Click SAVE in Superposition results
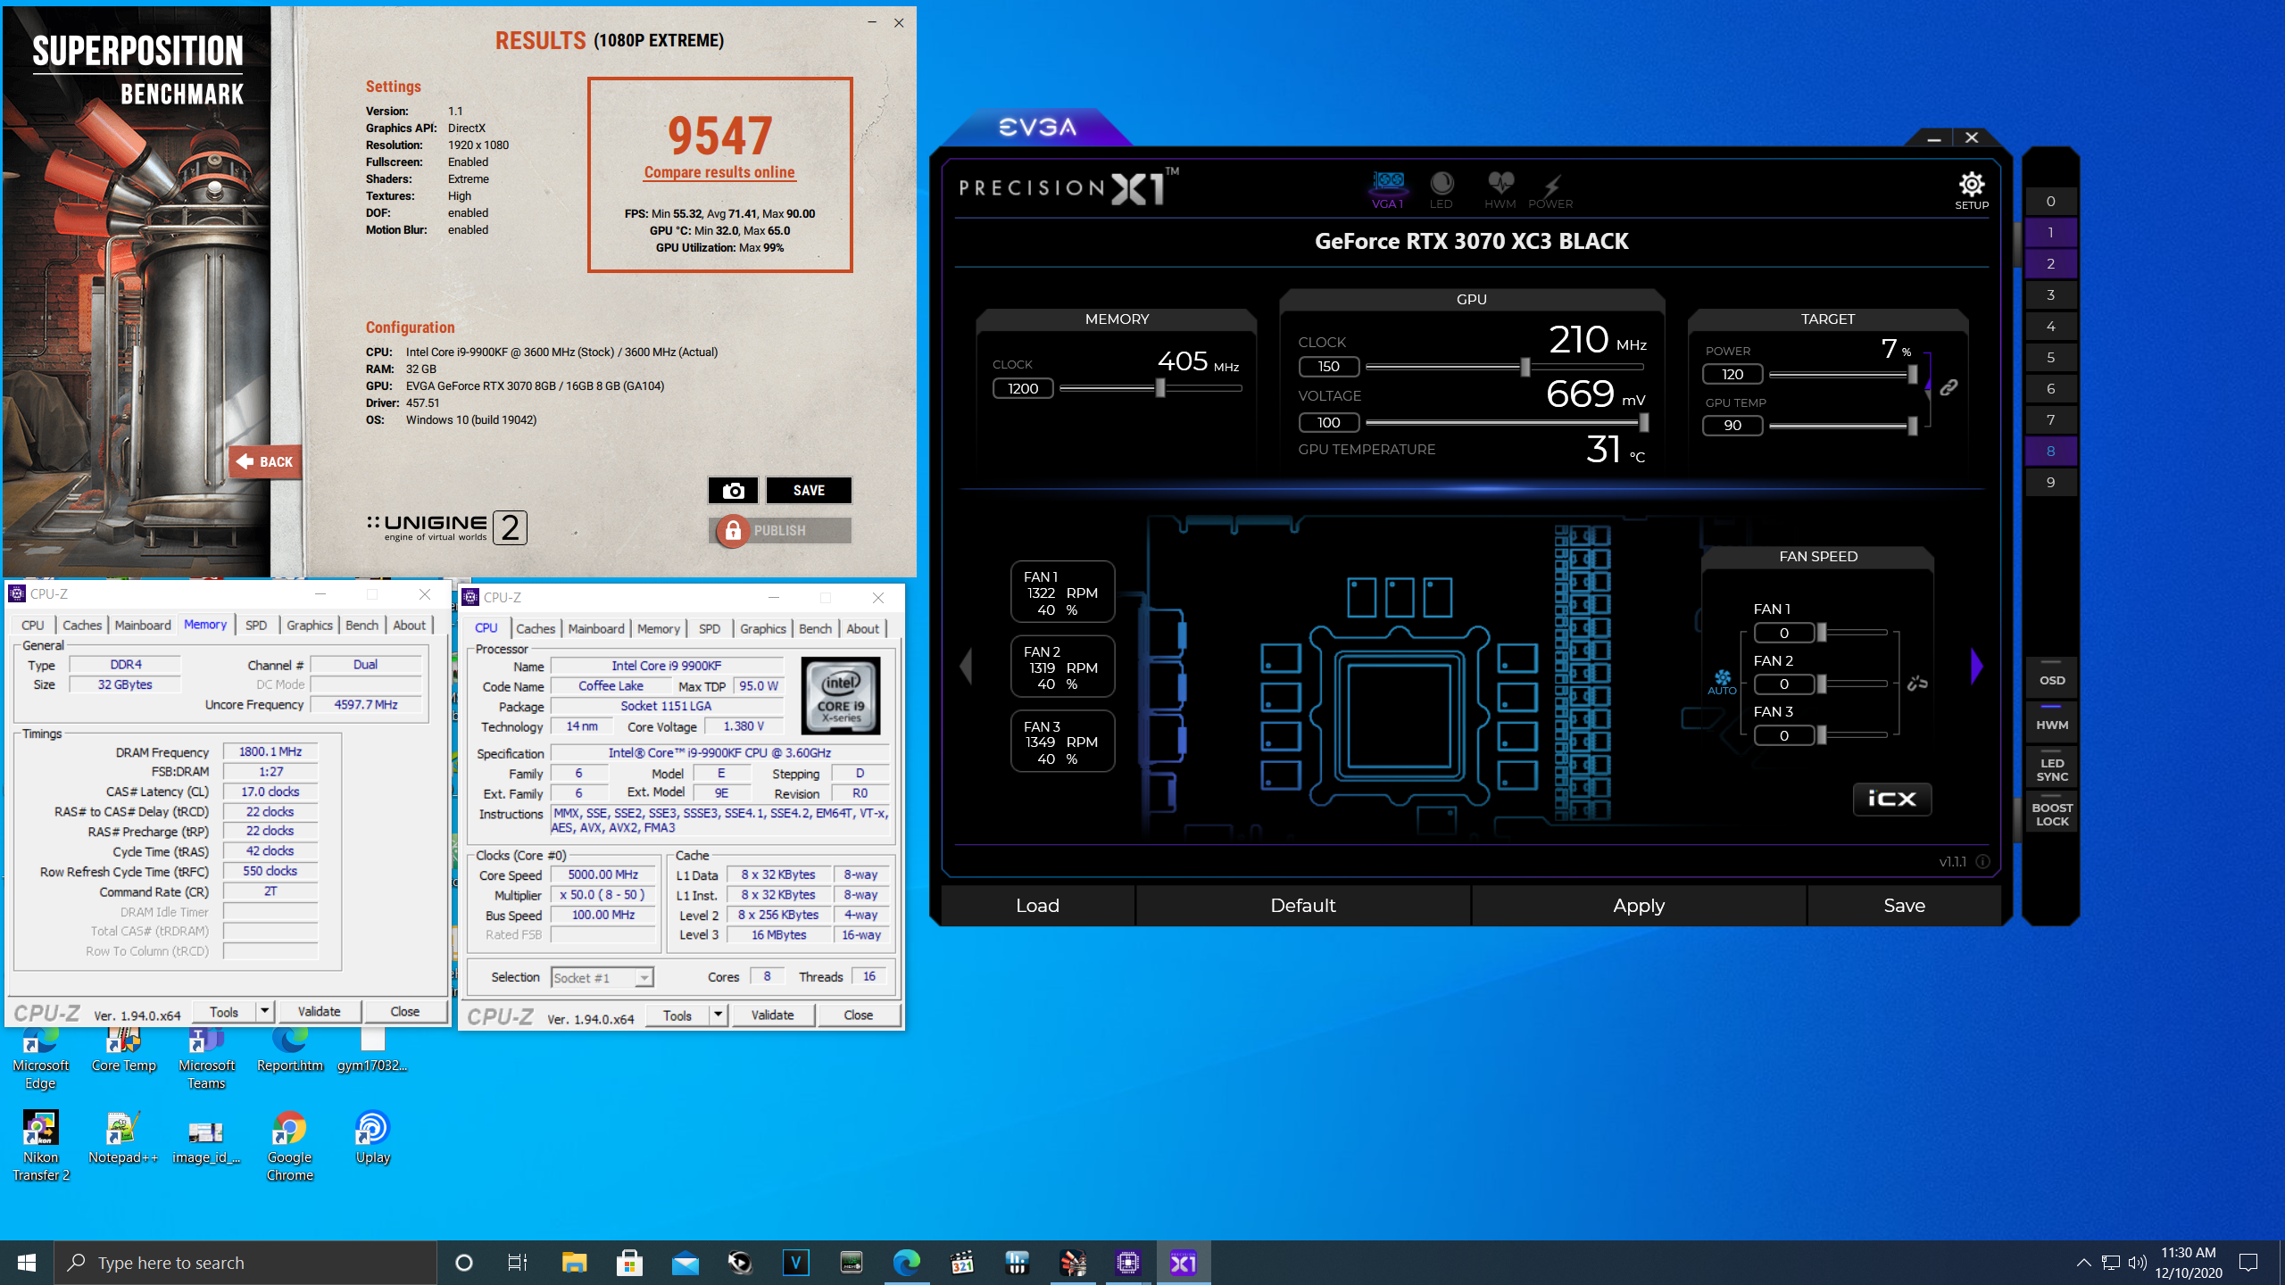2285x1285 pixels. point(809,490)
